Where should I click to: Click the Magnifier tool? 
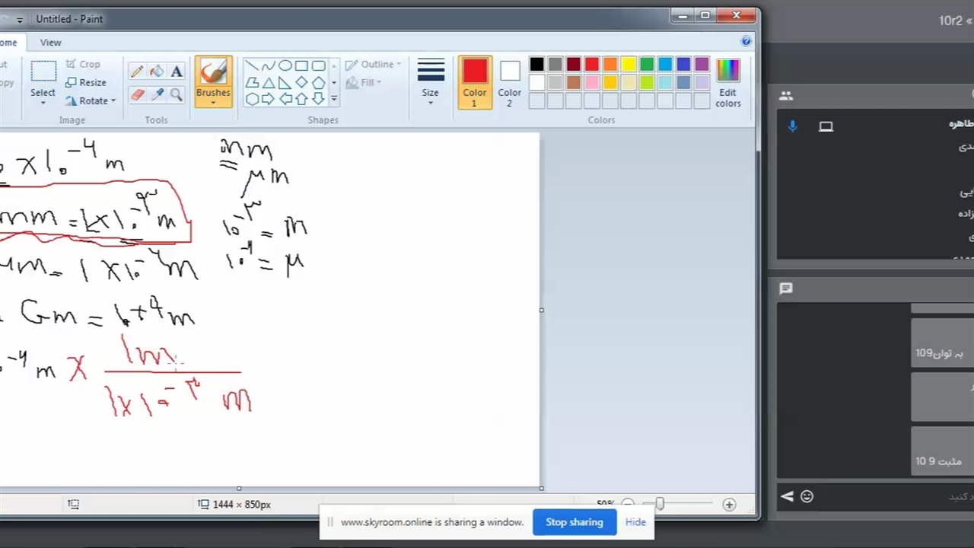point(177,94)
